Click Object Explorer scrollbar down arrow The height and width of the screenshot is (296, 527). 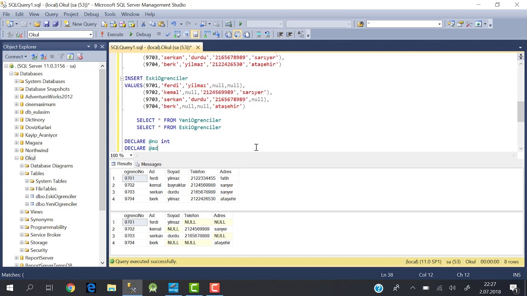click(103, 262)
